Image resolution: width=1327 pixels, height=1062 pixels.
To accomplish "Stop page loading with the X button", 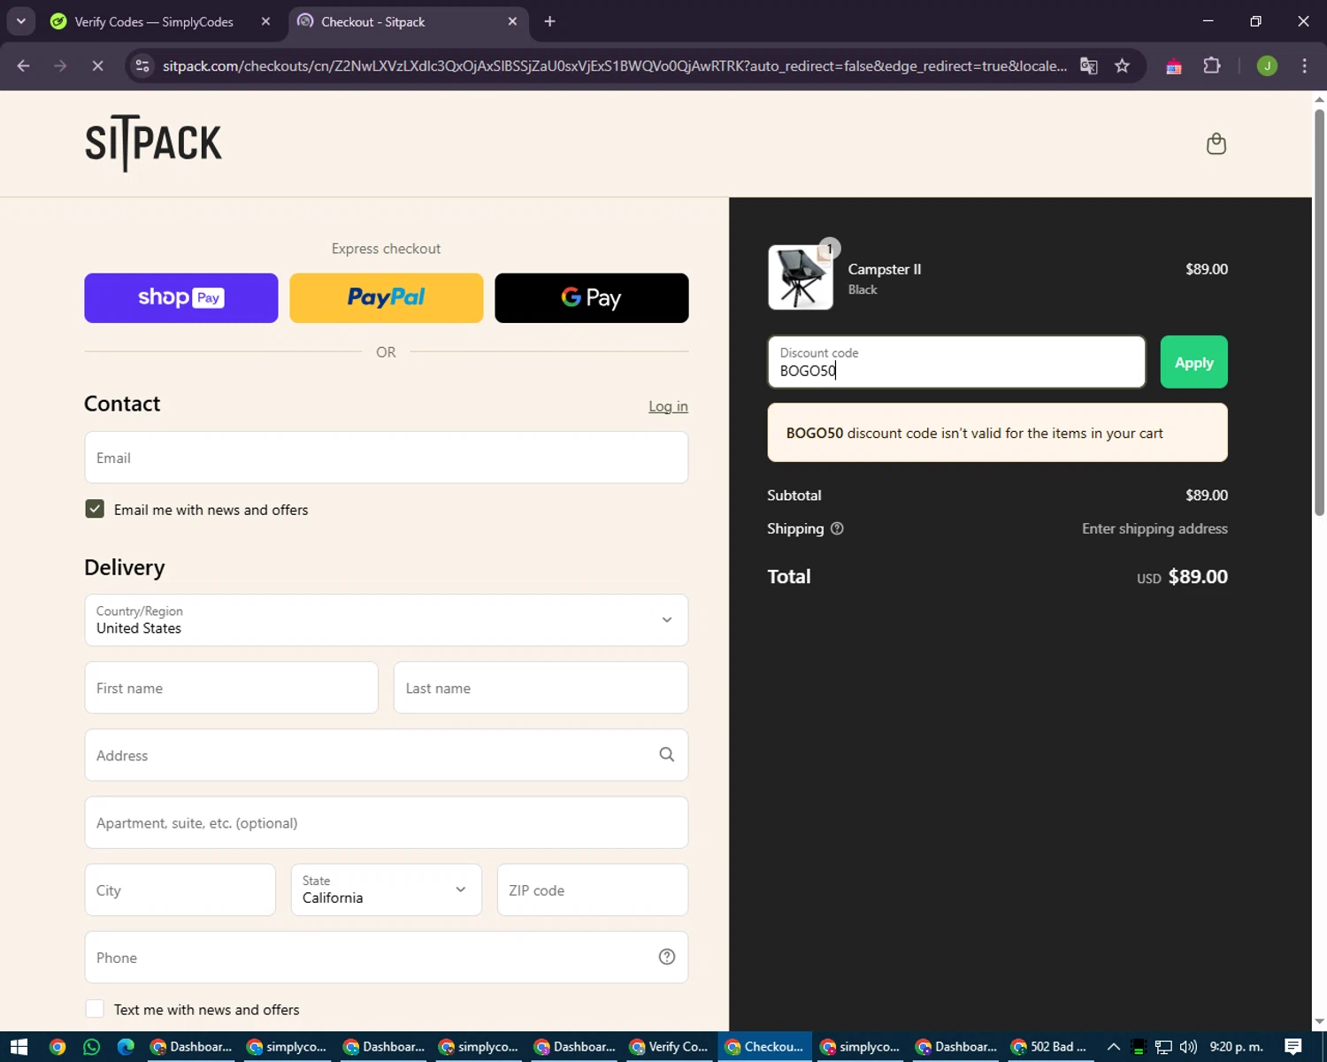I will coord(97,66).
